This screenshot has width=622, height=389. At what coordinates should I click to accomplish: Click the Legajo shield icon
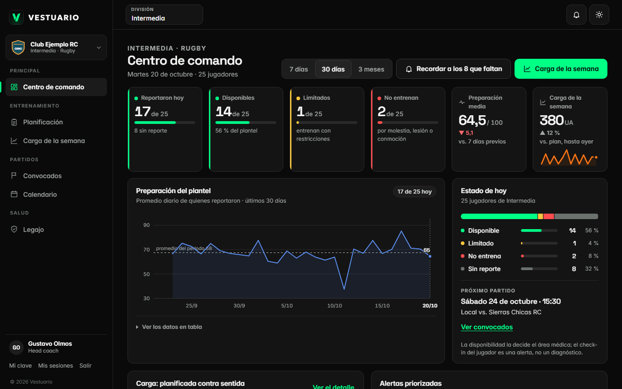(x=14, y=230)
